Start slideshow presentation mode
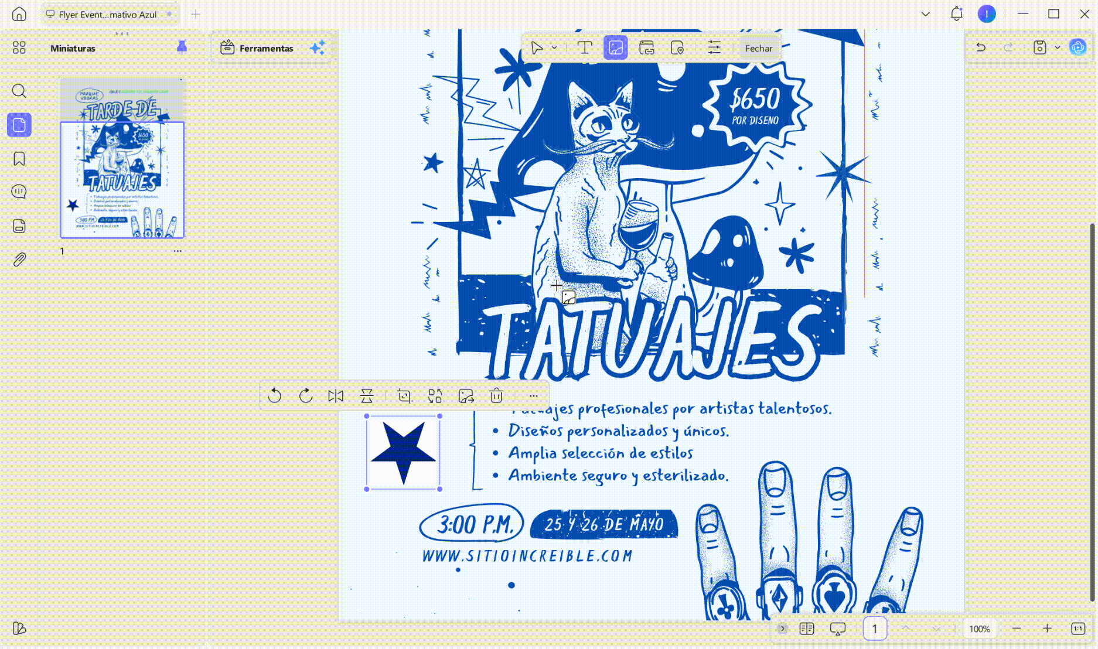Image resolution: width=1098 pixels, height=649 pixels. [838, 628]
